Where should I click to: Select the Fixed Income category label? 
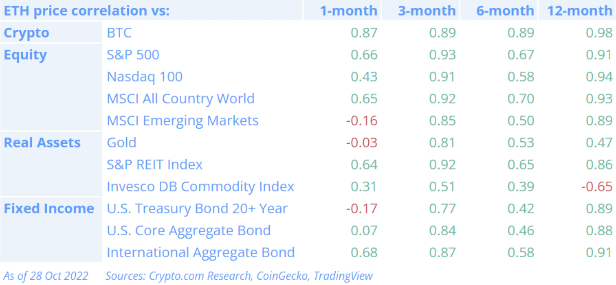tap(49, 208)
